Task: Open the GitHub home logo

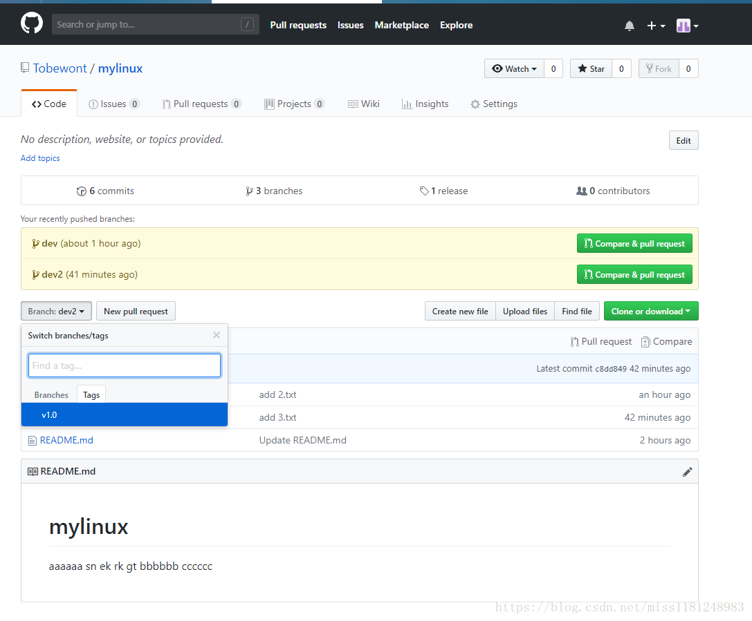Action: tap(32, 23)
